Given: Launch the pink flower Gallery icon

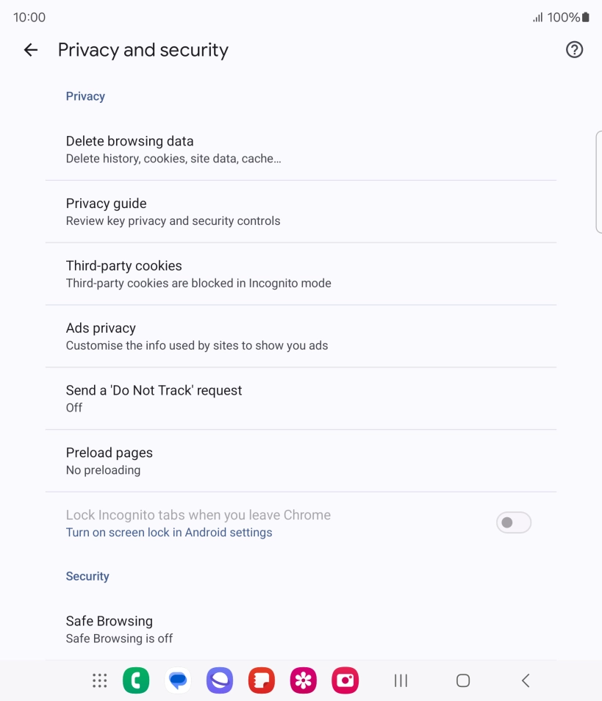Looking at the screenshot, I should point(304,680).
